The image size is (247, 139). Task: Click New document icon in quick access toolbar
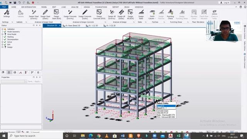6,3
